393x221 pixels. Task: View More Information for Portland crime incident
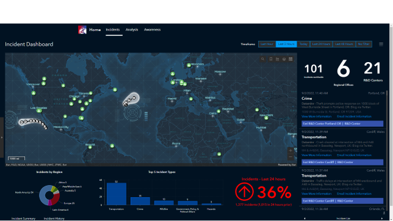[x=316, y=116]
